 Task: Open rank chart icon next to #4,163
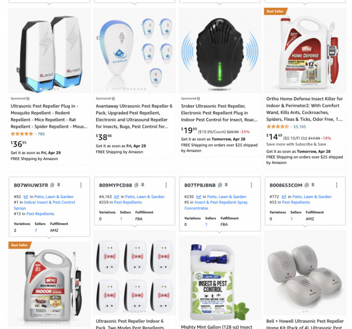pyautogui.click(x=117, y=197)
